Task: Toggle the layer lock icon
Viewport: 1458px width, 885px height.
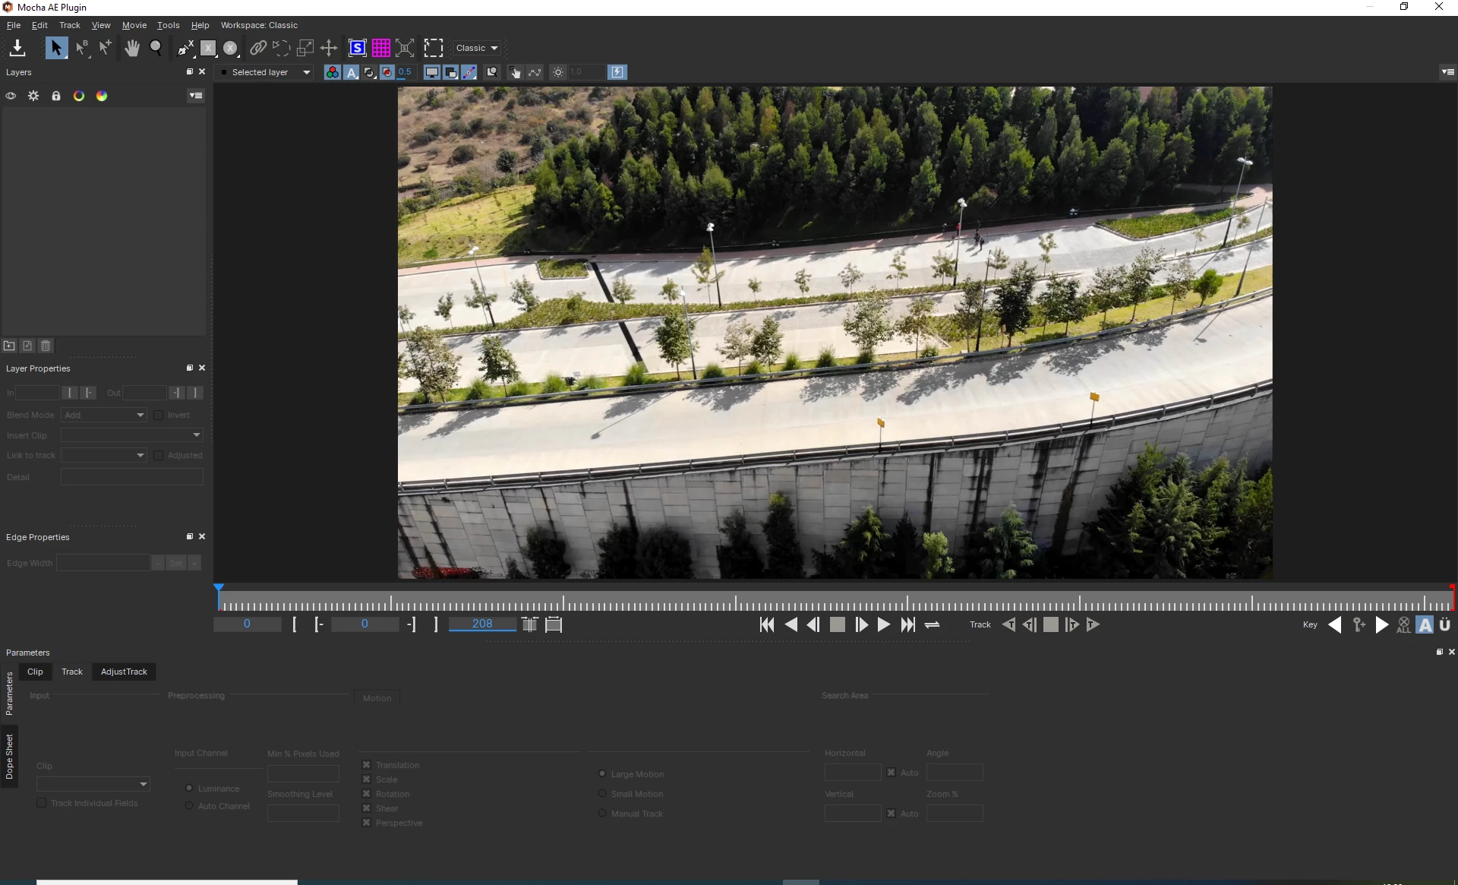Action: 56,96
